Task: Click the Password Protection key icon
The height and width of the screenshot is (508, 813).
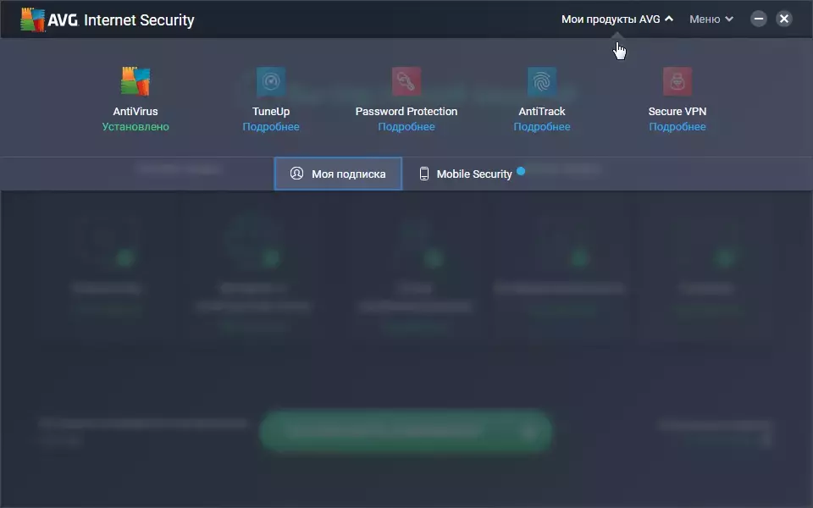Action: pyautogui.click(x=406, y=81)
